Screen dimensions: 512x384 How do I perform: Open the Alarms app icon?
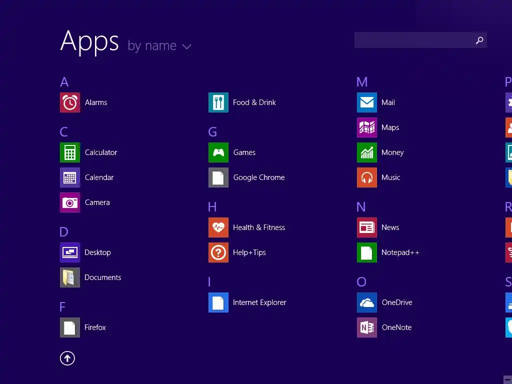70,102
